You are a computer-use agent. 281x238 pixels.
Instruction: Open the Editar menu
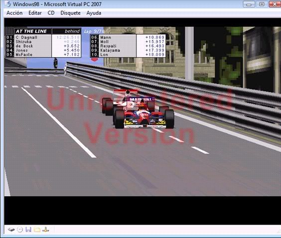click(x=35, y=13)
